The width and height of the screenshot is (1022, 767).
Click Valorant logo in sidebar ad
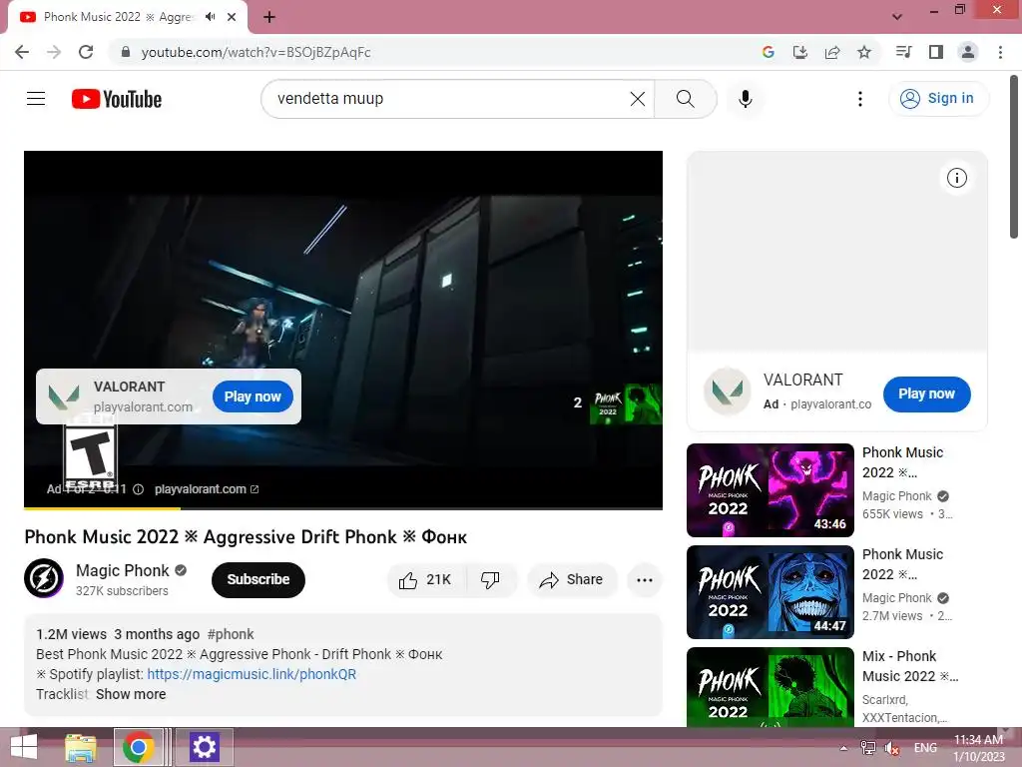[x=728, y=391]
